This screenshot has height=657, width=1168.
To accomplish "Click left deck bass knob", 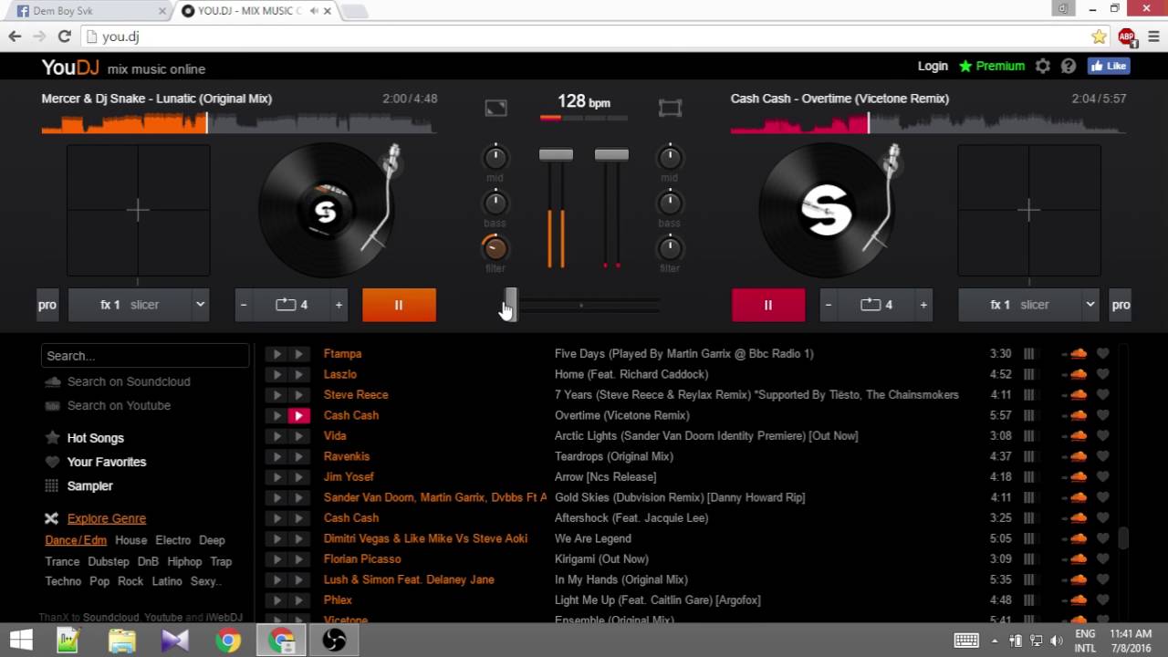I will click(x=495, y=203).
